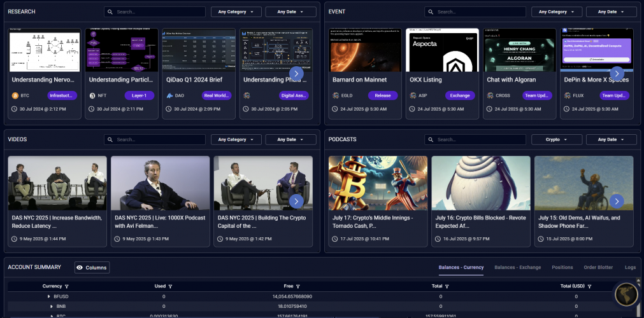This screenshot has width=644, height=318.
Task: Click the Free value 18.010759410
Action: tap(292, 307)
